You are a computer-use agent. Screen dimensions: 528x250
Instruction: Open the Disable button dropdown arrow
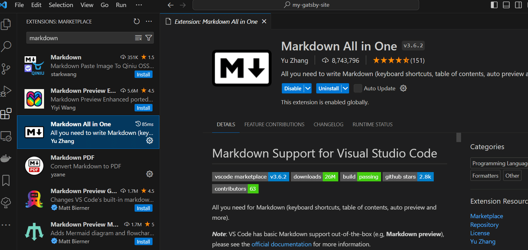point(308,88)
